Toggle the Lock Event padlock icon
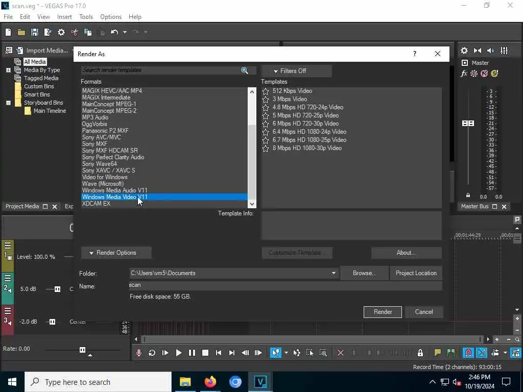Screen dimensions: 523x392 point(420,353)
